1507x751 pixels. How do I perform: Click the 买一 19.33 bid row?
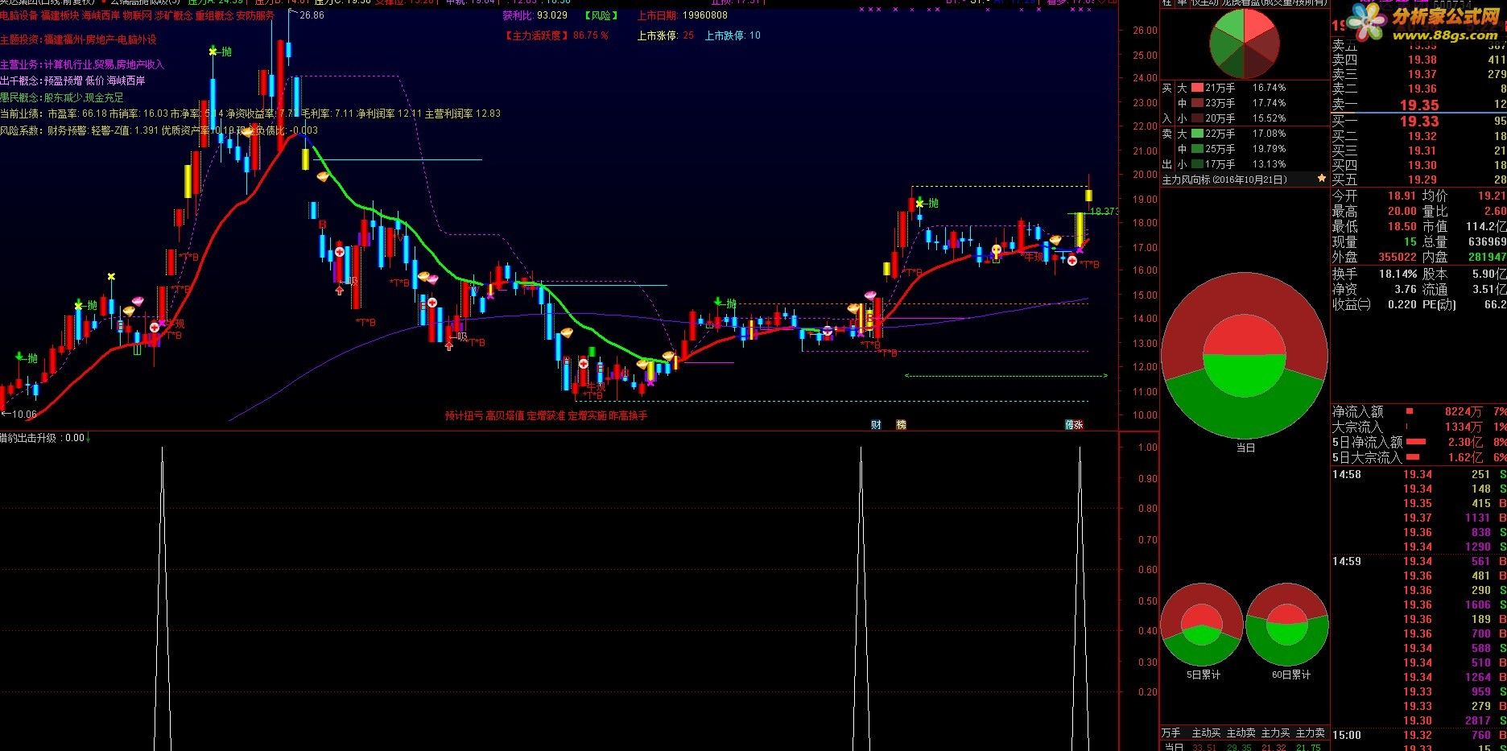(1418, 122)
